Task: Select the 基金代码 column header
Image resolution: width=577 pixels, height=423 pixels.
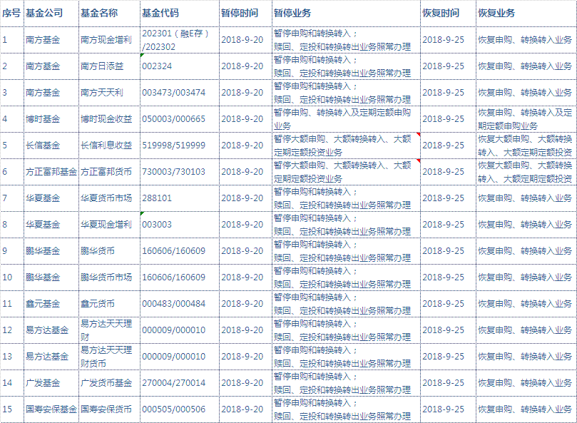Action: tap(160, 14)
